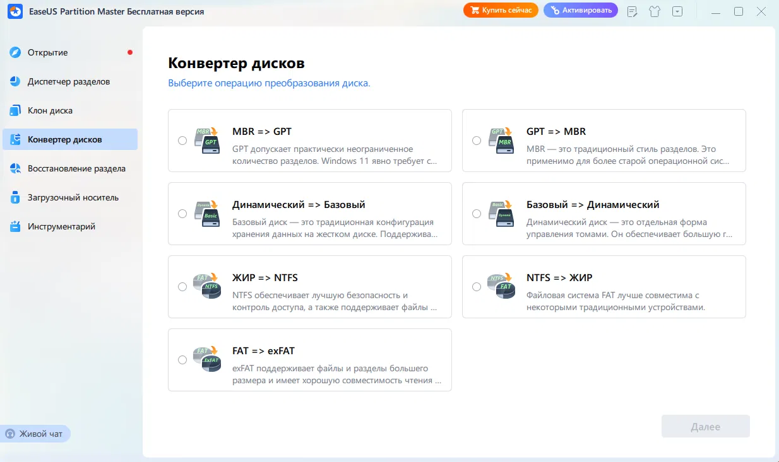The height and width of the screenshot is (462, 779).
Task: Open the skin shirt icon in title bar
Action: click(655, 11)
